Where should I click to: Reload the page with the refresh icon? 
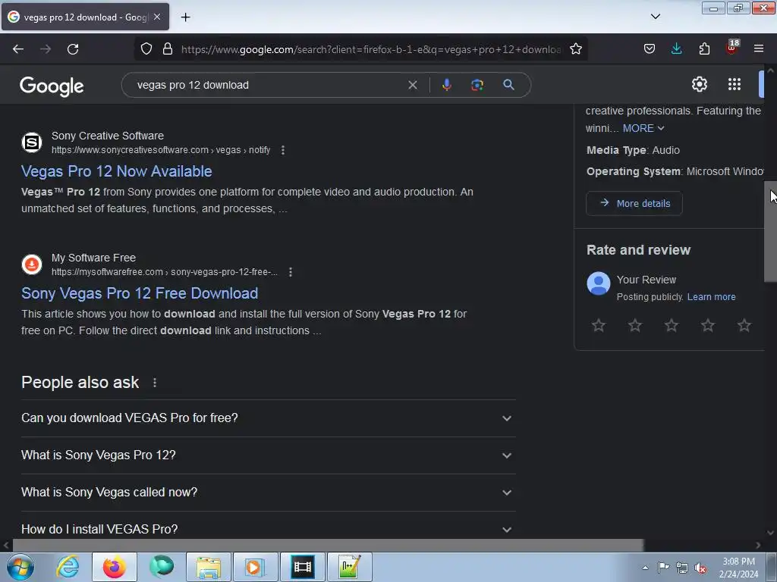[x=73, y=49]
